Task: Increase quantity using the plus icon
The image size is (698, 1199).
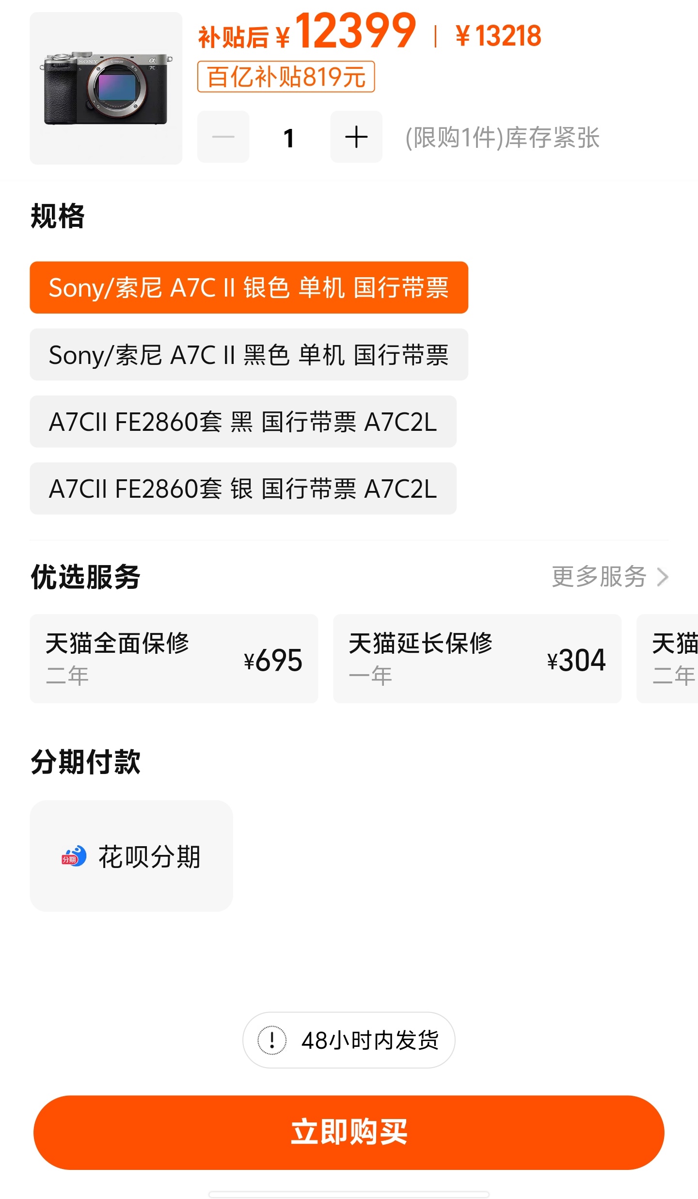Action: (356, 137)
